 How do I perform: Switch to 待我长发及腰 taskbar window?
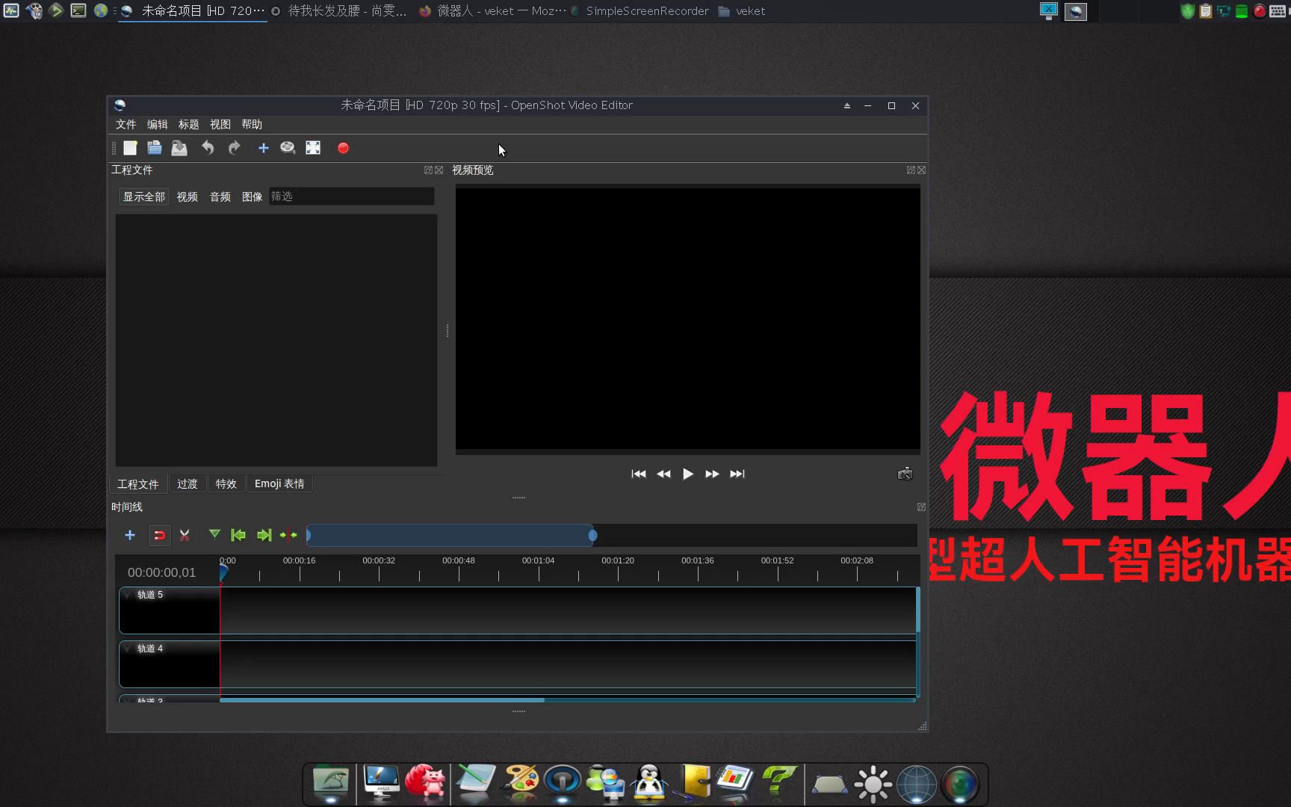tap(340, 11)
